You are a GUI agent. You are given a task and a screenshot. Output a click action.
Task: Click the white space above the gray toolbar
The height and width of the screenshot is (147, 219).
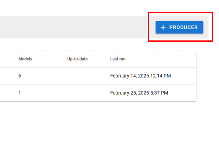click(x=87, y=8)
